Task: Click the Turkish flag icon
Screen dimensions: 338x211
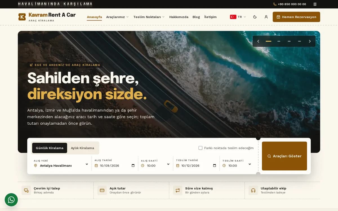Action: pyautogui.click(x=233, y=17)
